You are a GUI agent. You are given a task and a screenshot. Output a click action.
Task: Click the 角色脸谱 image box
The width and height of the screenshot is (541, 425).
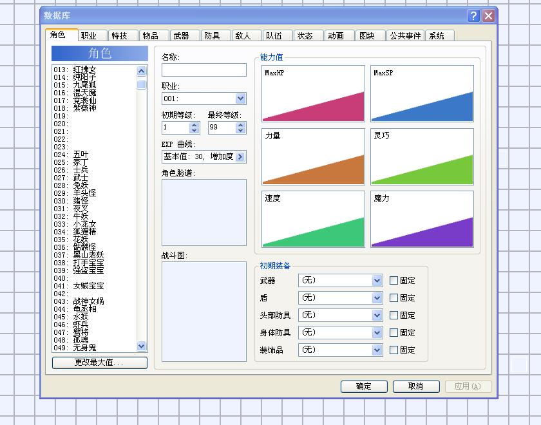204,212
